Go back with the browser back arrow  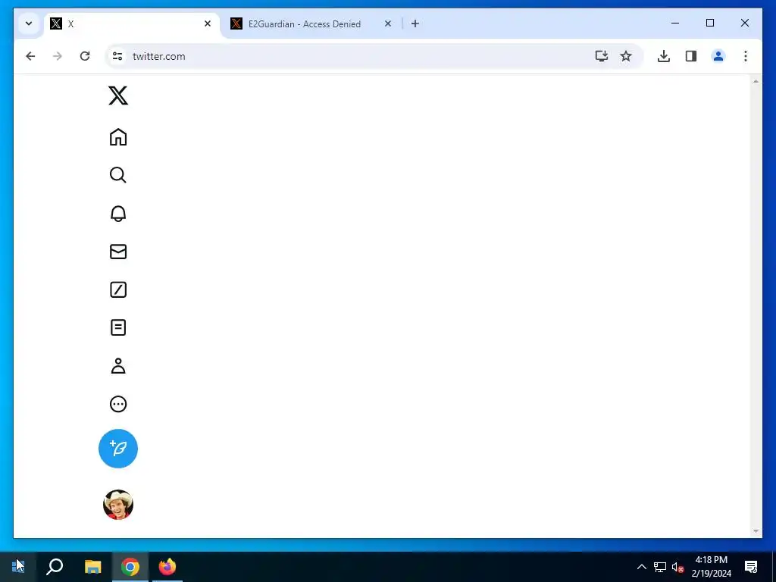(30, 56)
